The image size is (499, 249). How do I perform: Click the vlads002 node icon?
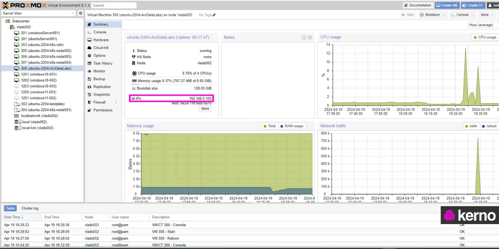(13, 27)
